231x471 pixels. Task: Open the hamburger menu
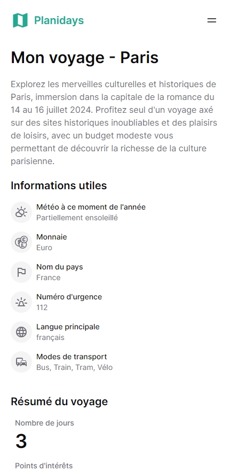point(211,20)
